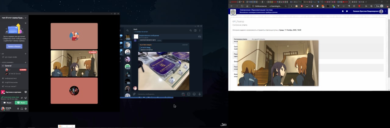This screenshot has width=390, height=128.
Task: Click the OwO chat title in Telegram
Action: [x=136, y=29]
